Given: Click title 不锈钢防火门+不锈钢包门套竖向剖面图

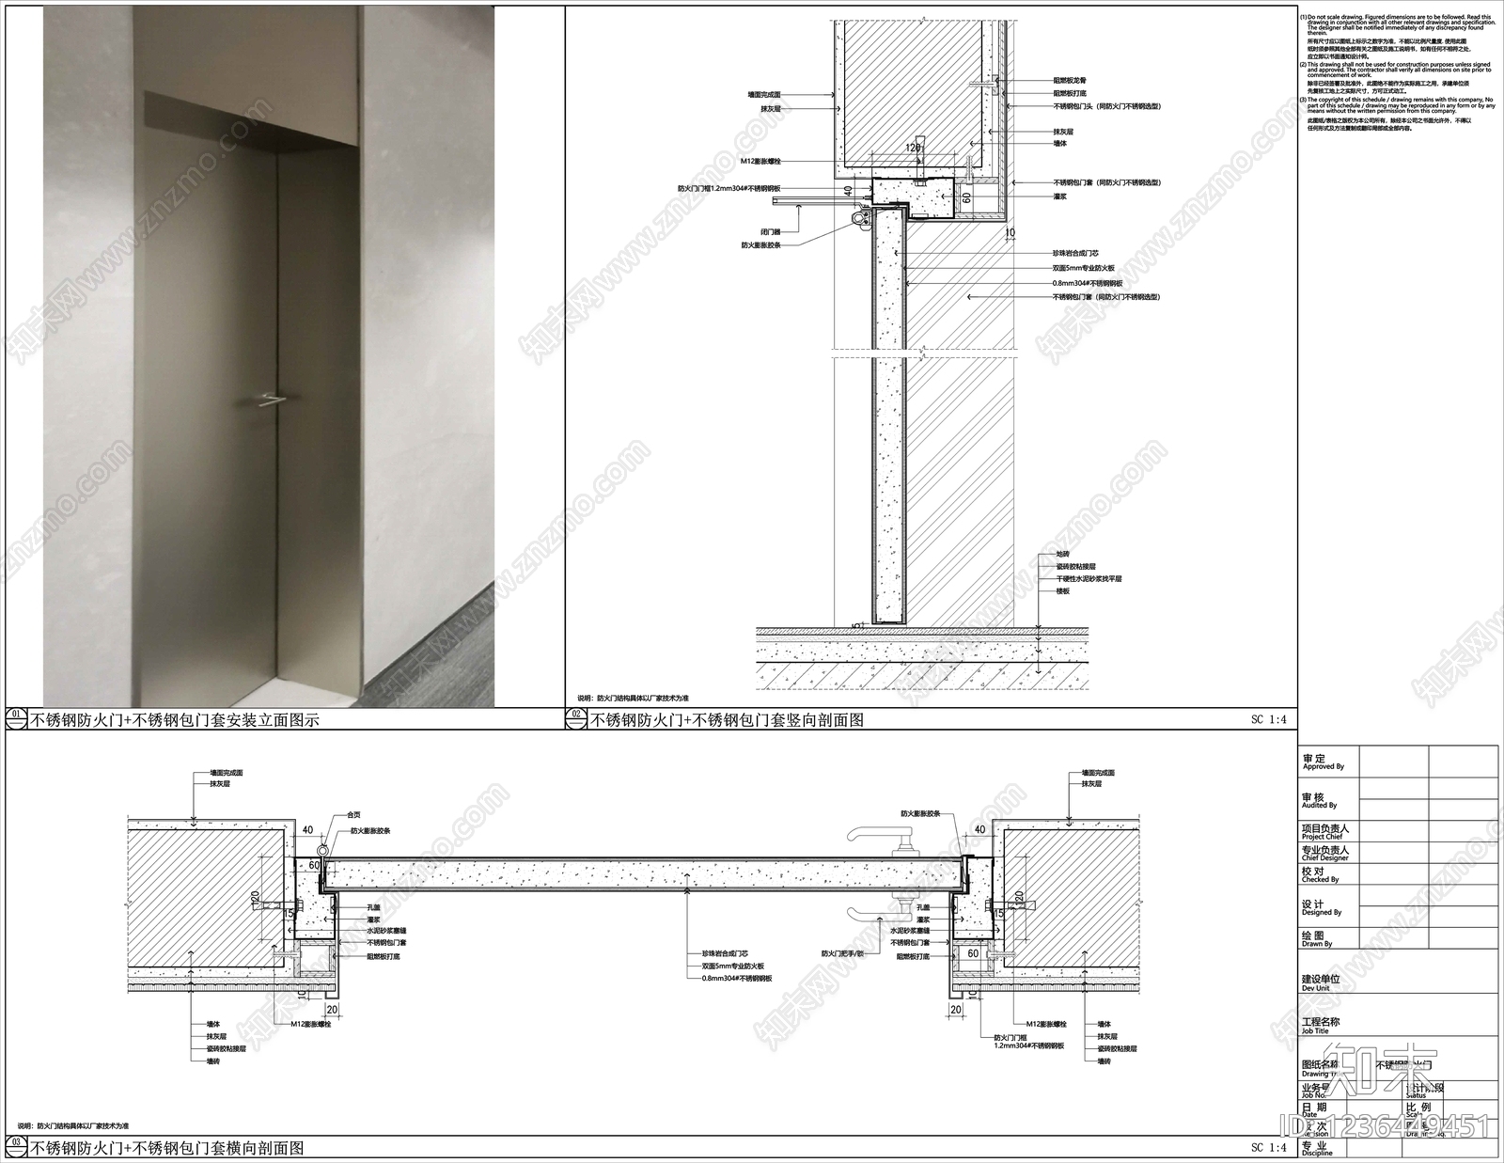Looking at the screenshot, I should tap(727, 721).
